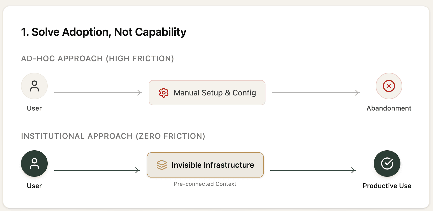Viewport: 433px width, 211px height.
Task: Click the light beige user icon
Action: coord(34,86)
